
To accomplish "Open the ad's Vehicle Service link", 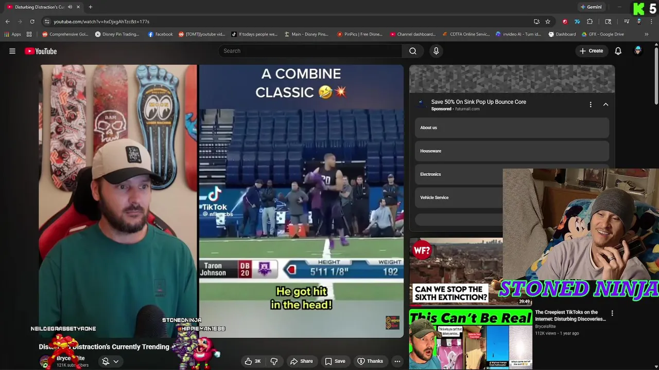I will pyautogui.click(x=458, y=197).
